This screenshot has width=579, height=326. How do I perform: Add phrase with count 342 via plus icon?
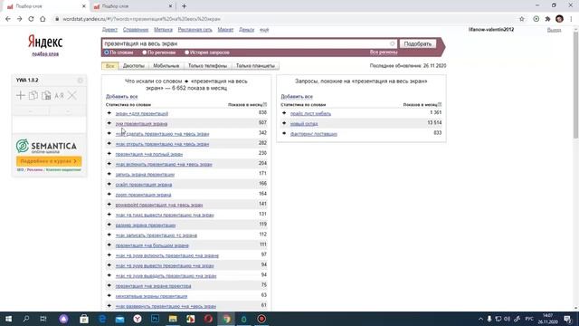click(x=109, y=133)
